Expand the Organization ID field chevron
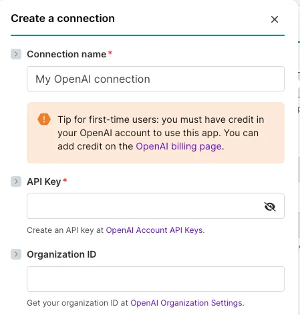Image resolution: width=300 pixels, height=315 pixels. point(16,254)
